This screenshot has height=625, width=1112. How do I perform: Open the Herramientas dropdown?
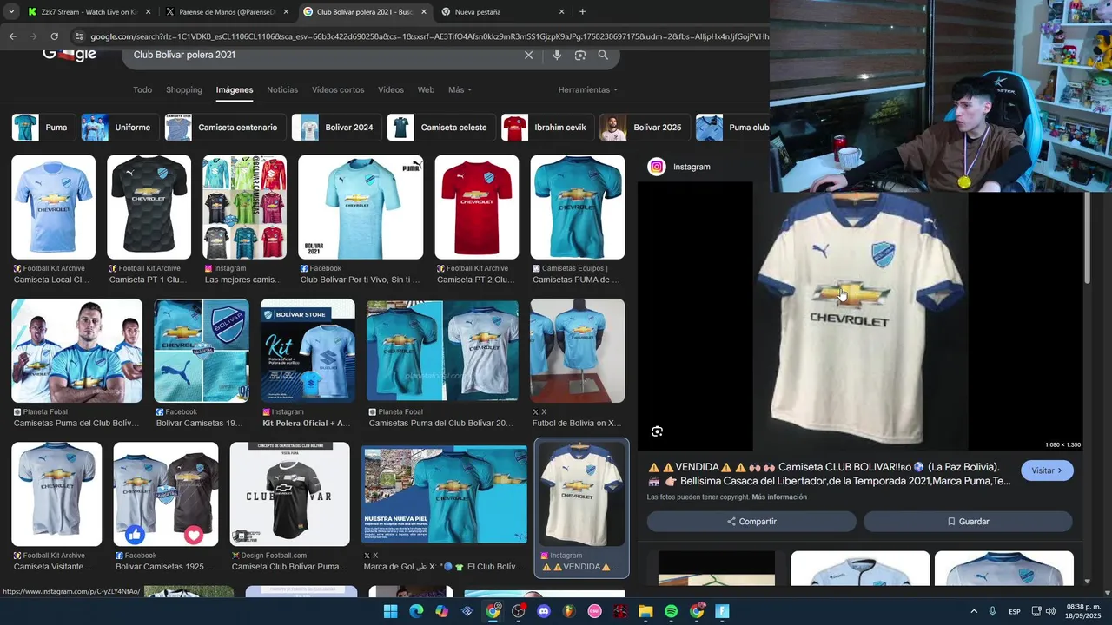pyautogui.click(x=588, y=89)
